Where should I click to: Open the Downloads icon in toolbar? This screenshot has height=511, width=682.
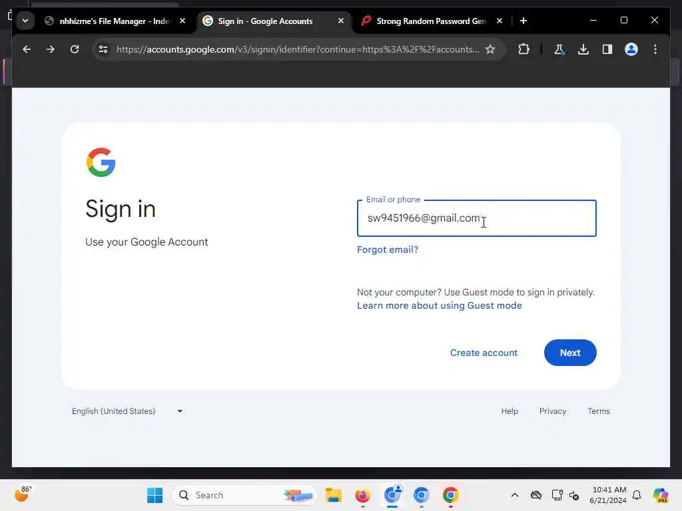583,49
